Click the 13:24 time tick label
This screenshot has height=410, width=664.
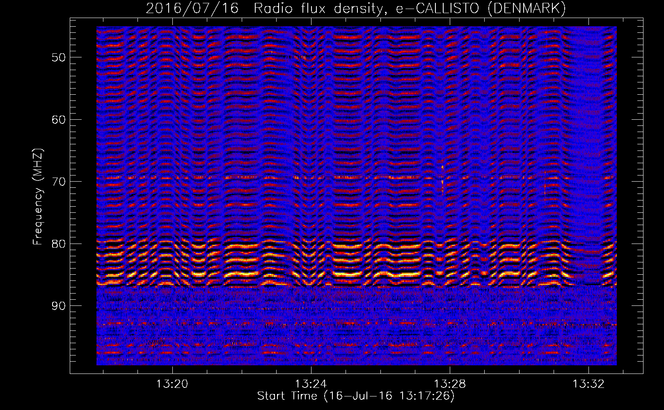pyautogui.click(x=311, y=384)
